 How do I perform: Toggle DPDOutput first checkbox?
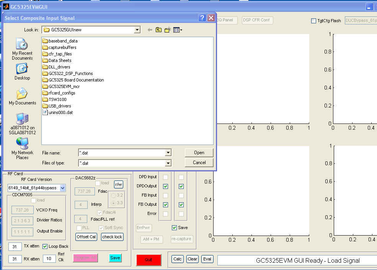165,186
